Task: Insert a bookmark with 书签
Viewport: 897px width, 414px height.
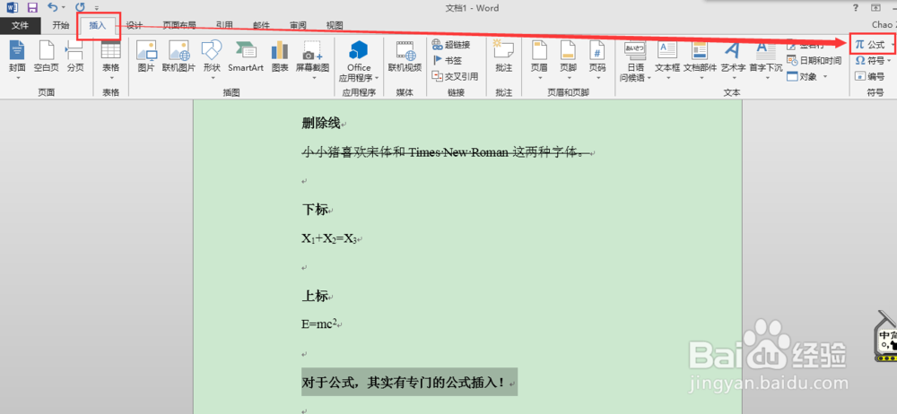Action: 448,60
